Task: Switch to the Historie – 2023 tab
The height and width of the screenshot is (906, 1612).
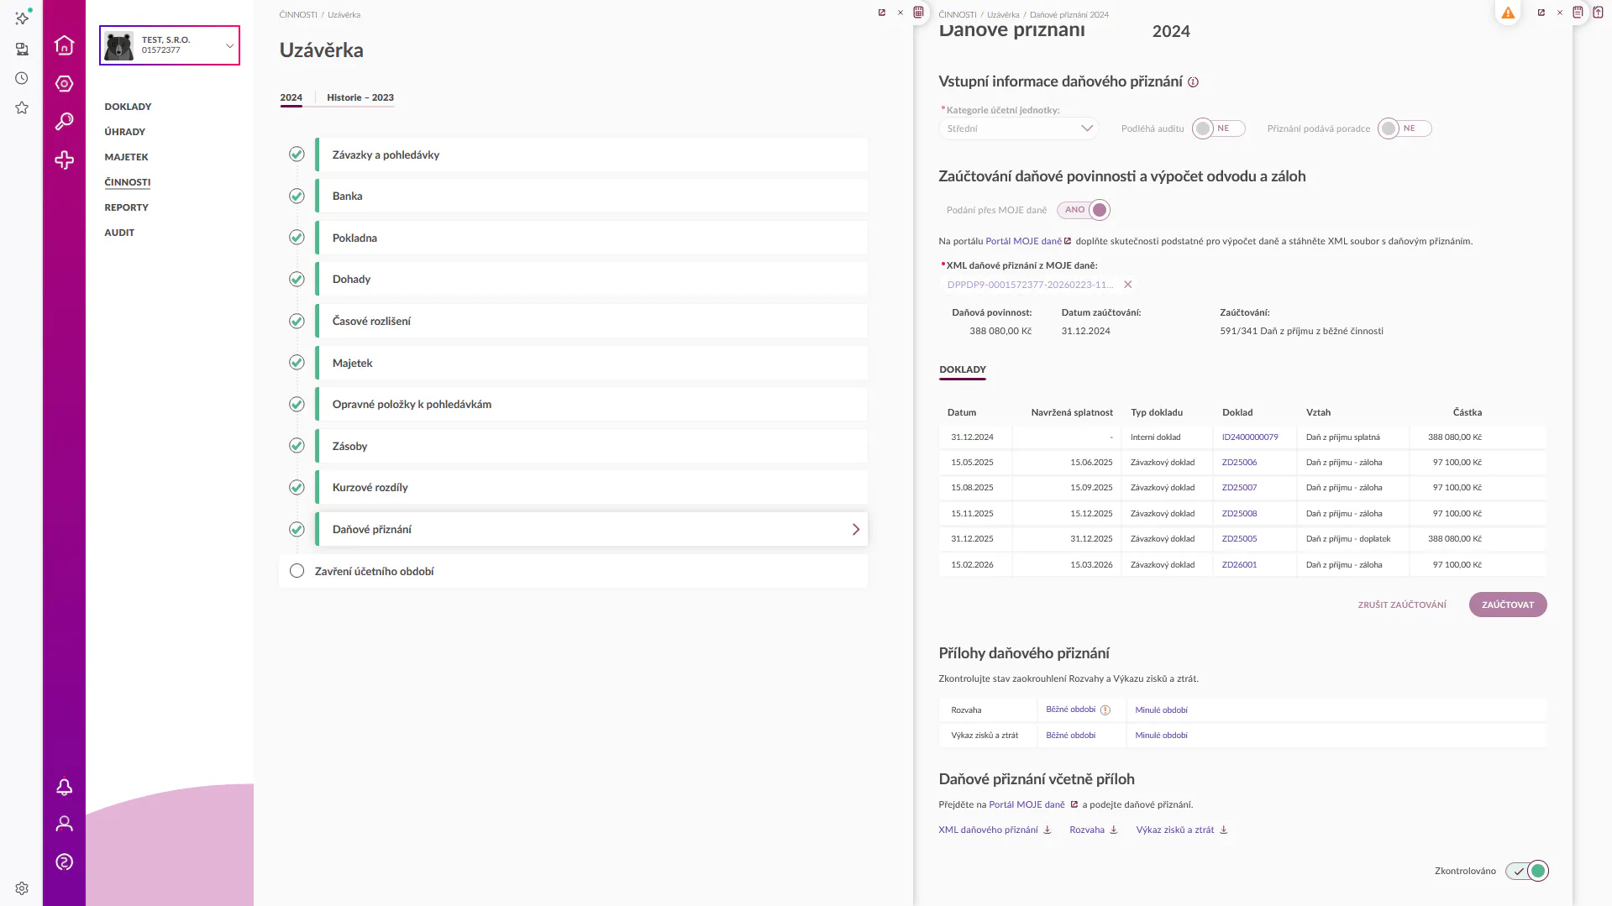Action: click(x=360, y=97)
